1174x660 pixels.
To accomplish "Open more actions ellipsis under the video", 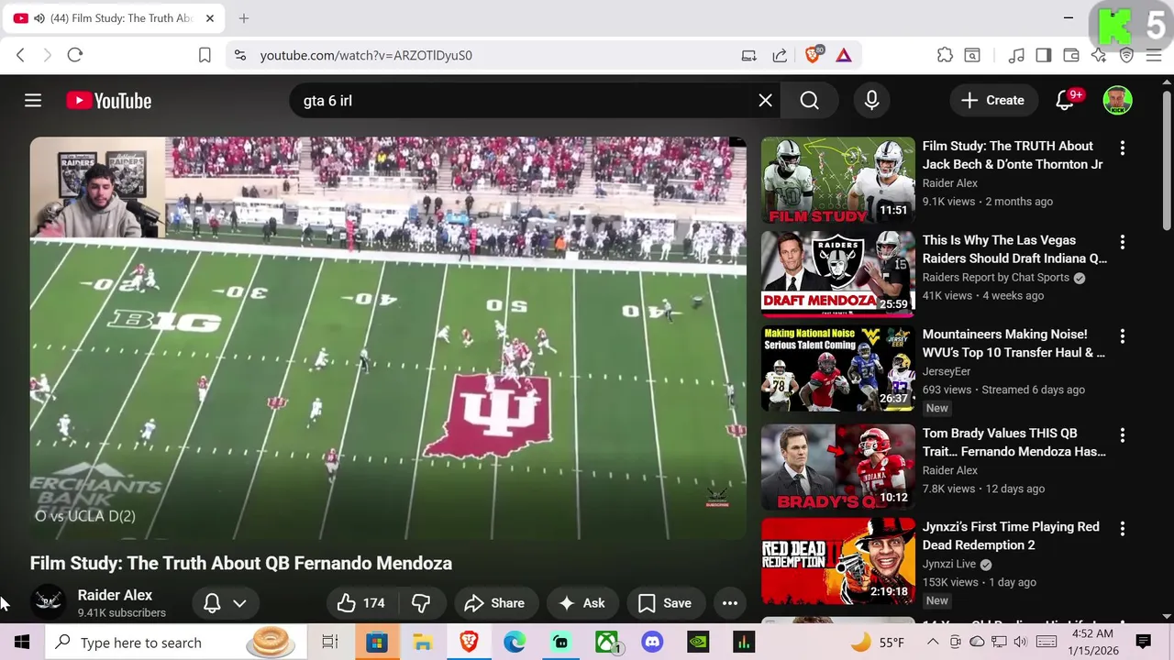I will point(730,603).
